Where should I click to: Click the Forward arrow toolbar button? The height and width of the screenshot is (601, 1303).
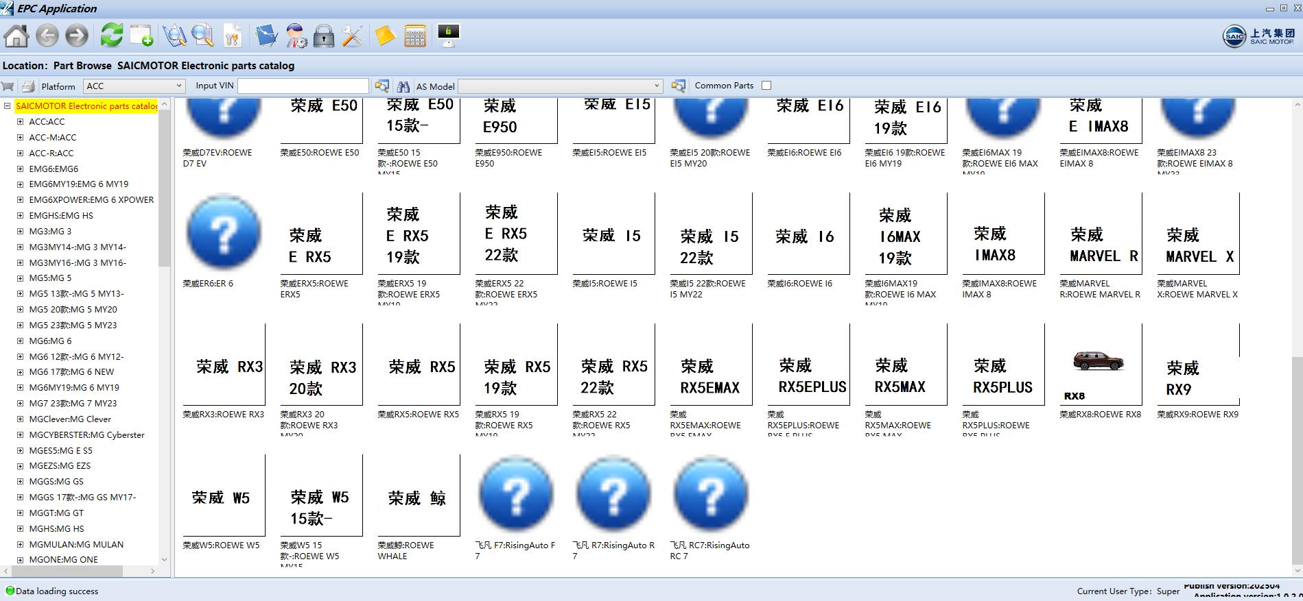[x=77, y=36]
